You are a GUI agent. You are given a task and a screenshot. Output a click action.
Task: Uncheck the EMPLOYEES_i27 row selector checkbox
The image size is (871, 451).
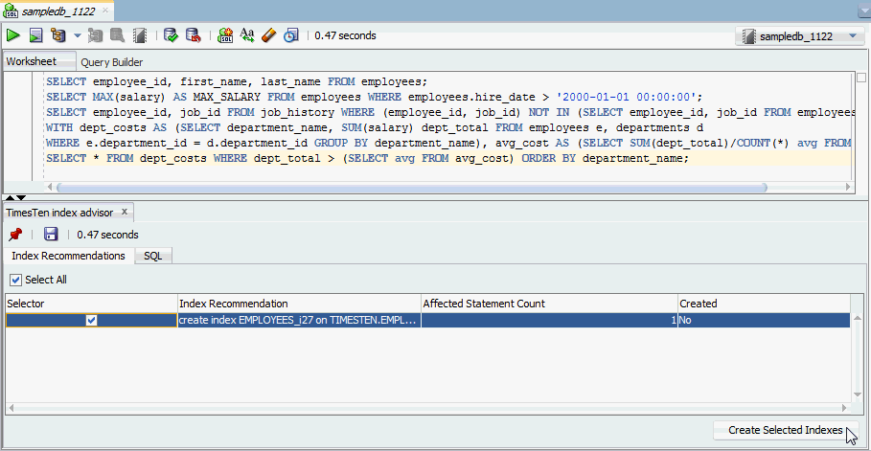point(92,321)
